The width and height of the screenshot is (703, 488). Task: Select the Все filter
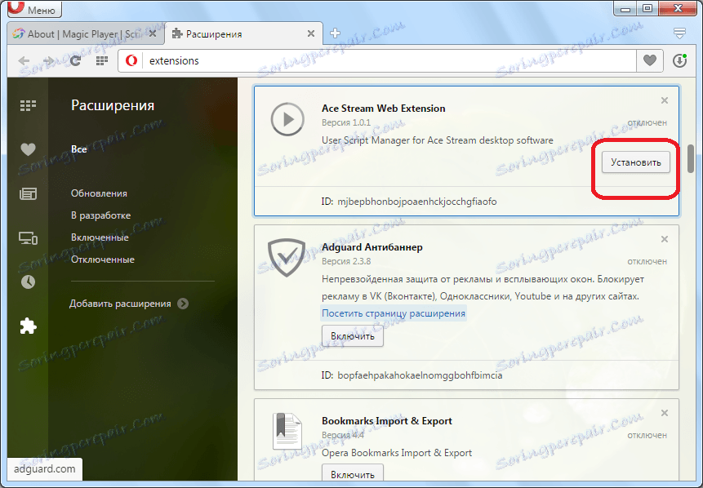(x=79, y=149)
